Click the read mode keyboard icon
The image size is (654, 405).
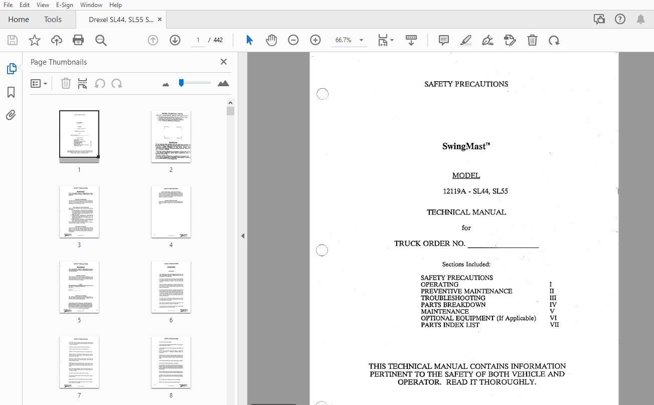pyautogui.click(x=411, y=40)
